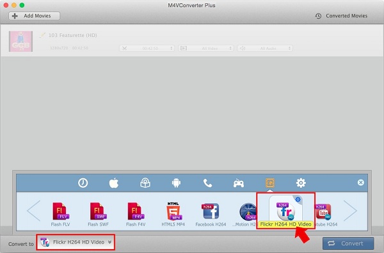Open the media player formats tab
The image size is (384, 253).
(x=145, y=183)
